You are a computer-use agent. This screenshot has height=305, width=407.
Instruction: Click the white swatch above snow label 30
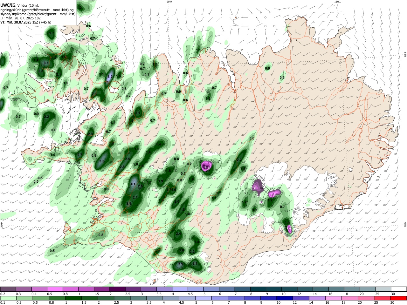pos(399,289)
